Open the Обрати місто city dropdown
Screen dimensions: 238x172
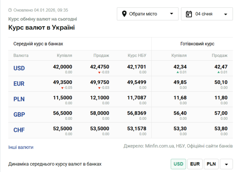[148, 14]
